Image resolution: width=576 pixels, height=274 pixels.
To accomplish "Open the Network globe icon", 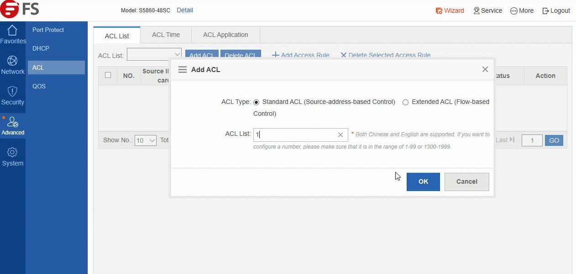I will click(x=12, y=61).
